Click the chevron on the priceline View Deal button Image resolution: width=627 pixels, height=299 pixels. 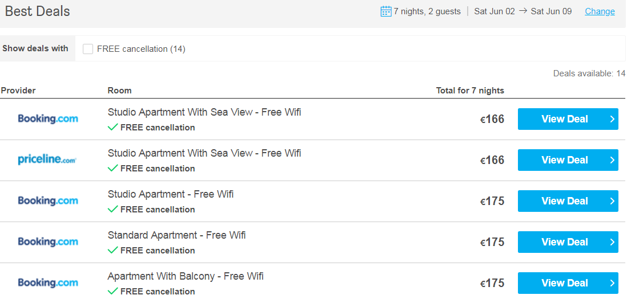click(612, 160)
